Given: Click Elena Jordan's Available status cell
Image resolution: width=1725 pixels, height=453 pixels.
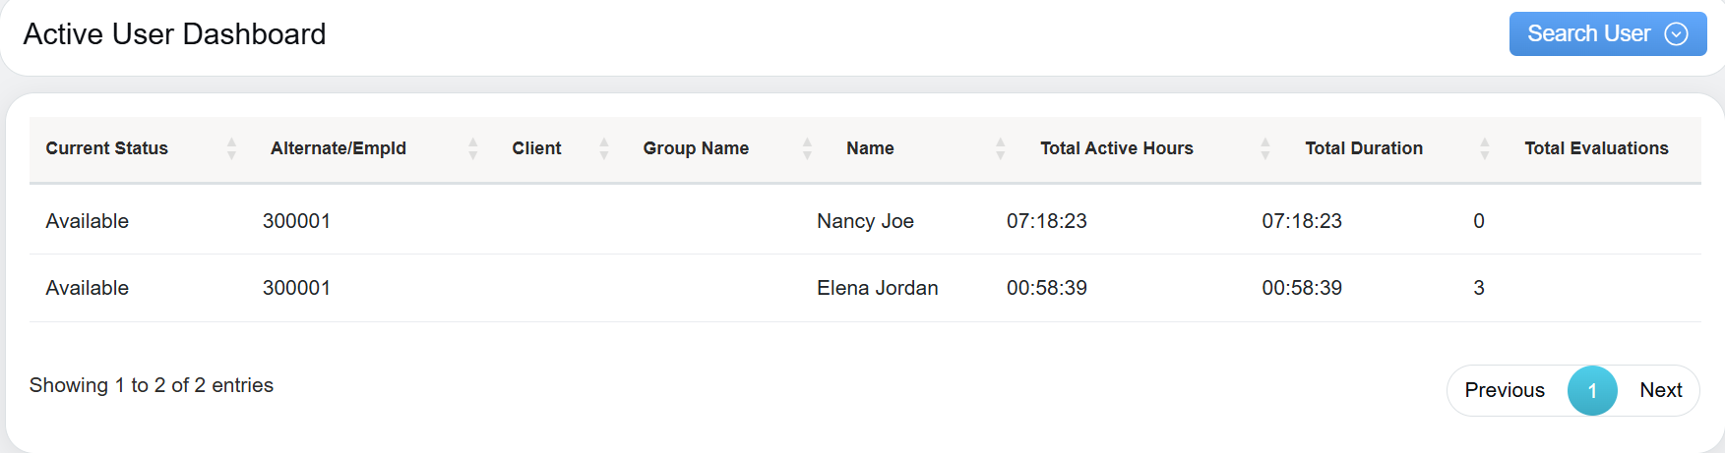Looking at the screenshot, I should point(88,288).
